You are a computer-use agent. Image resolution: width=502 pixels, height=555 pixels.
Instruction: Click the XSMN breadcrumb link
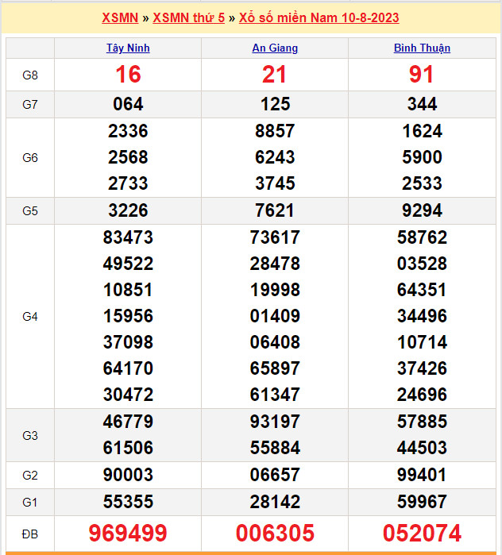120,17
